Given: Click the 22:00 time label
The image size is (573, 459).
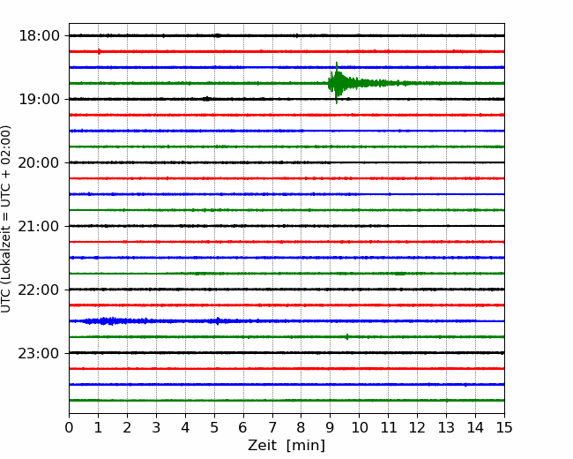Looking at the screenshot, I should 39,290.
